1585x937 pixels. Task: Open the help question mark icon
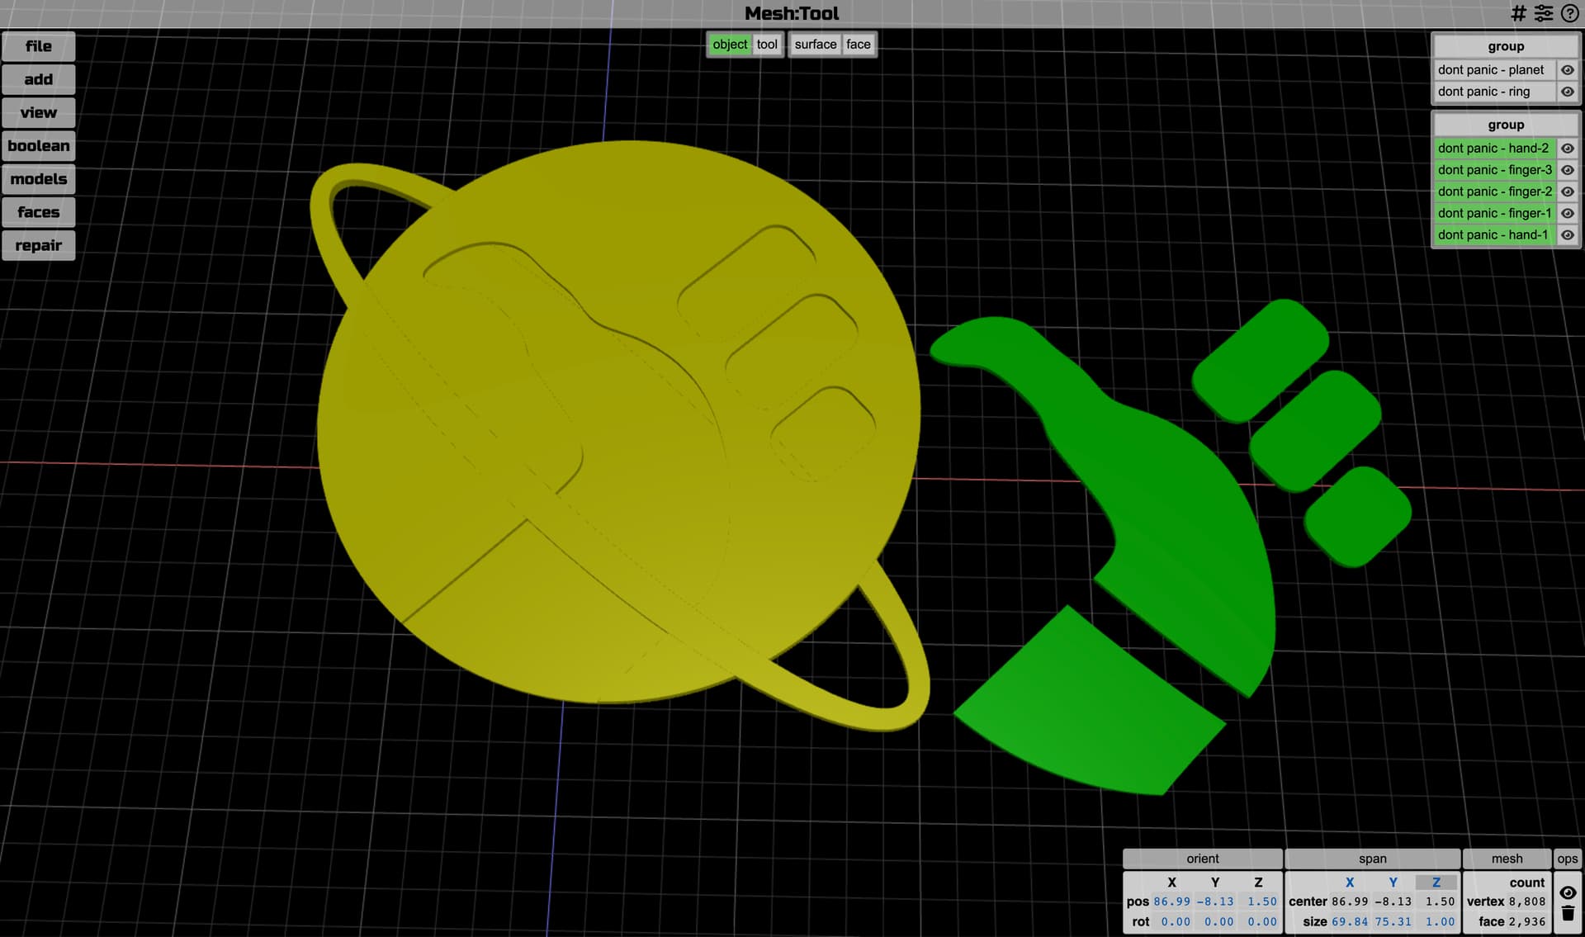click(1569, 13)
